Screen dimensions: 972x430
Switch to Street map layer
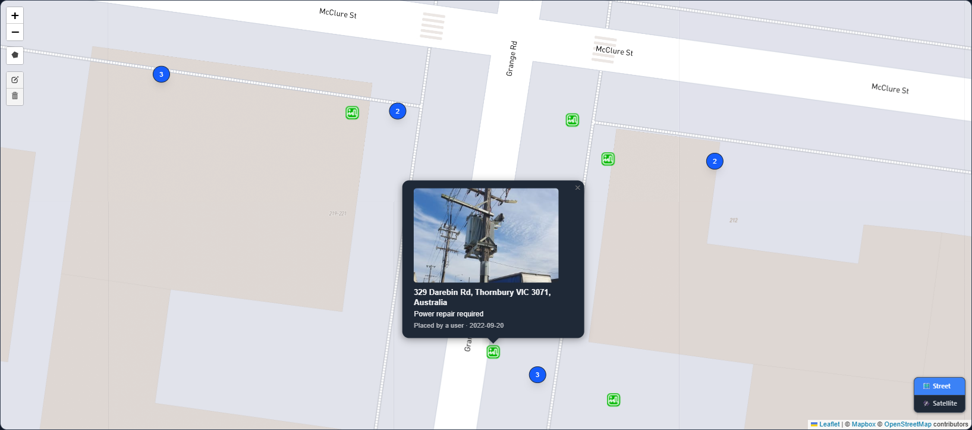tap(939, 386)
